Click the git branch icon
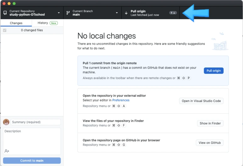243x166 pixels. (x=68, y=13)
